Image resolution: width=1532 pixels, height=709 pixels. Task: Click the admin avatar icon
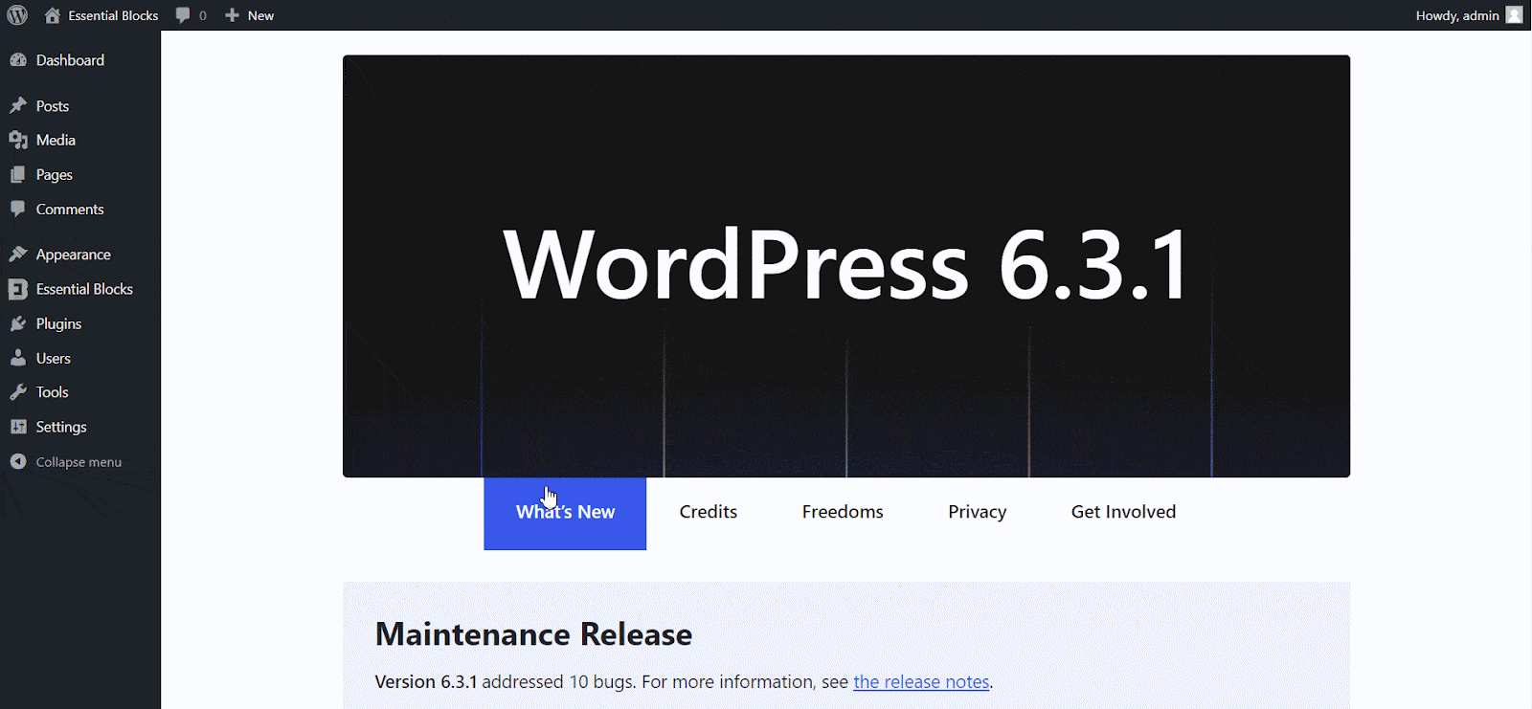[x=1514, y=15]
